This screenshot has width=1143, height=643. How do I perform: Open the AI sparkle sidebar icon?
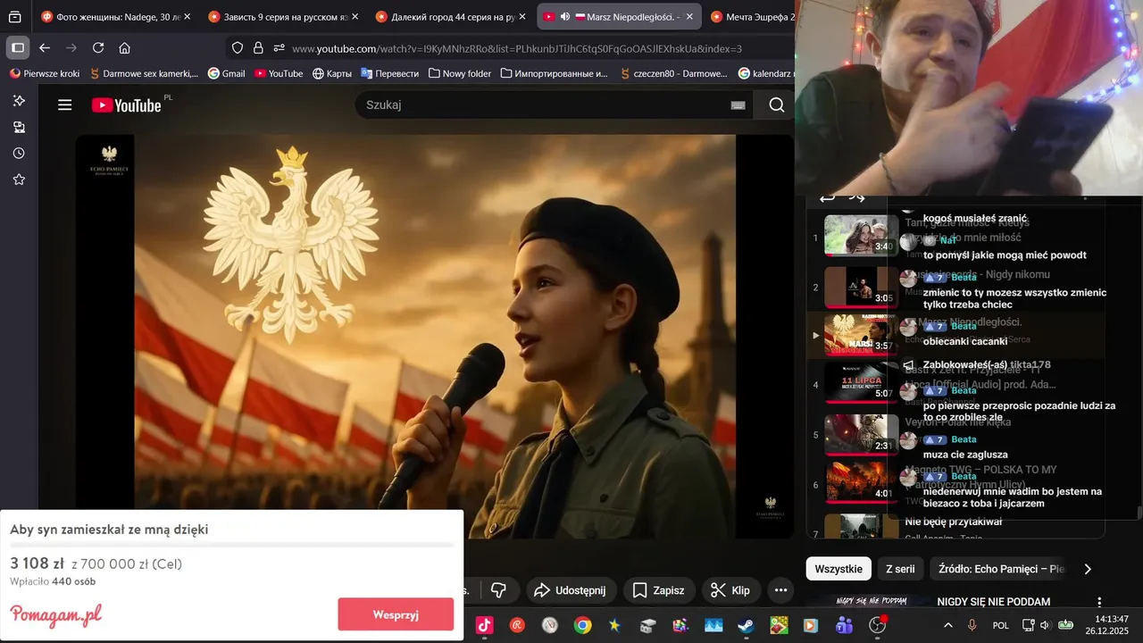[19, 101]
